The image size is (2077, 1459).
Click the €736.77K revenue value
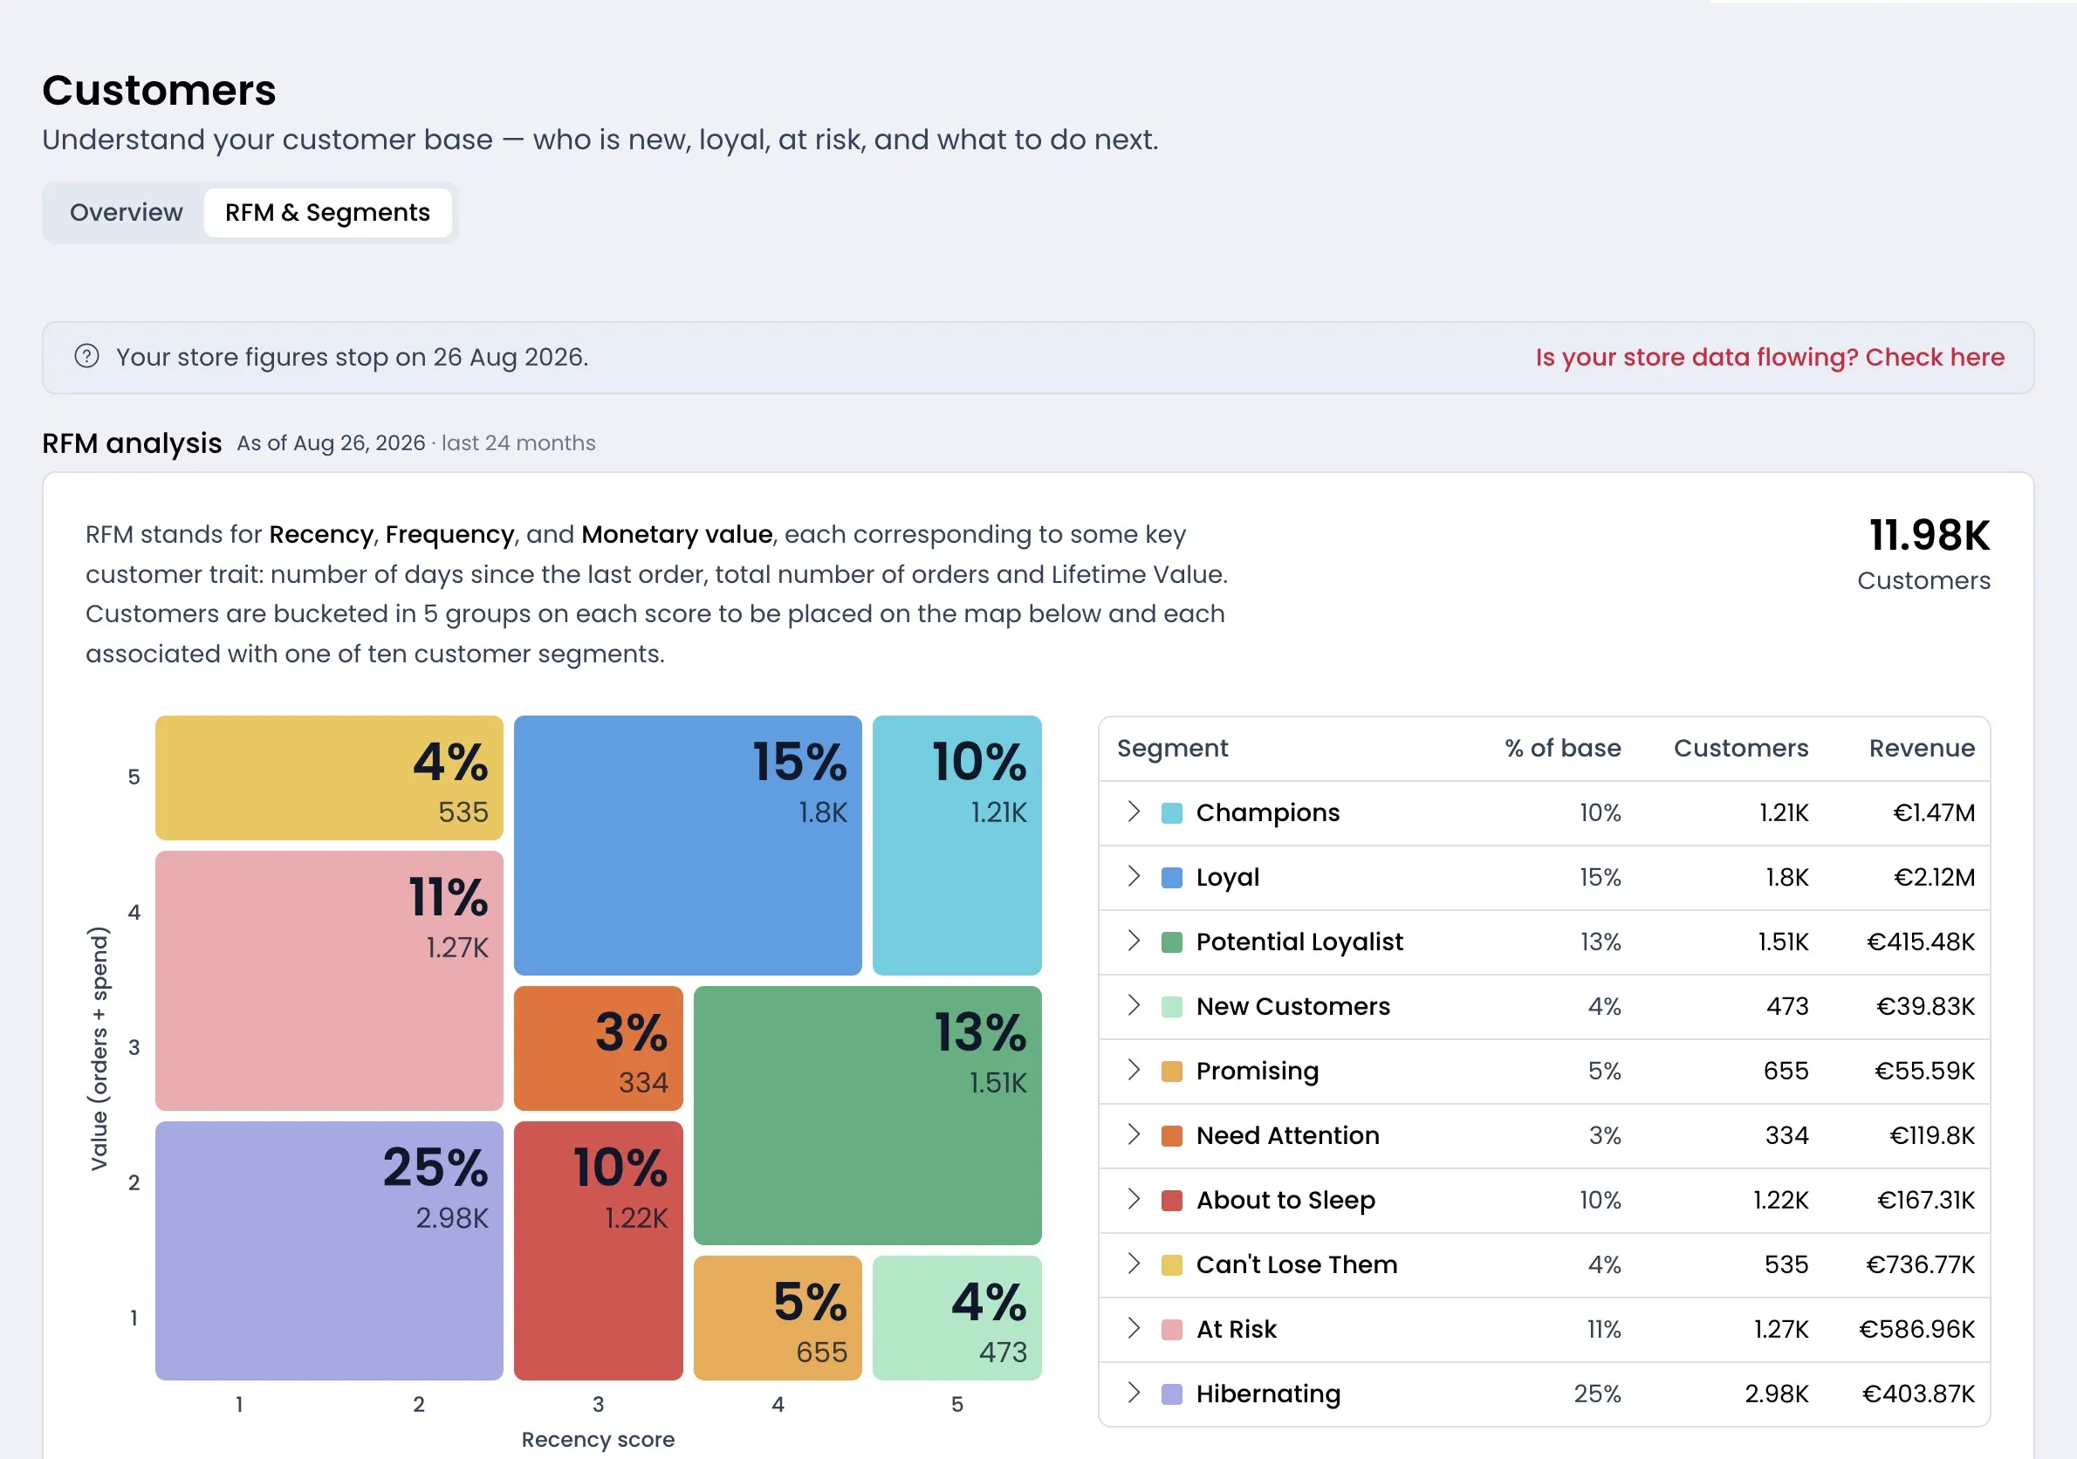pos(1920,1264)
